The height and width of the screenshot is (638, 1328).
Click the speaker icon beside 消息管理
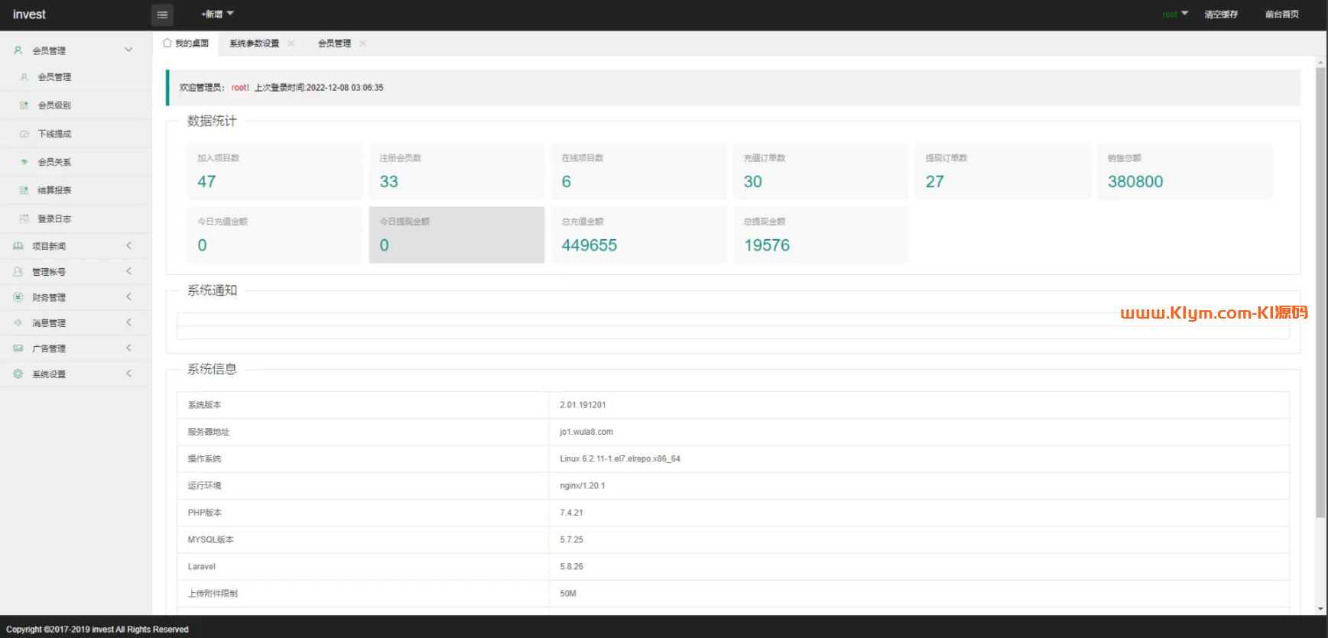18,323
